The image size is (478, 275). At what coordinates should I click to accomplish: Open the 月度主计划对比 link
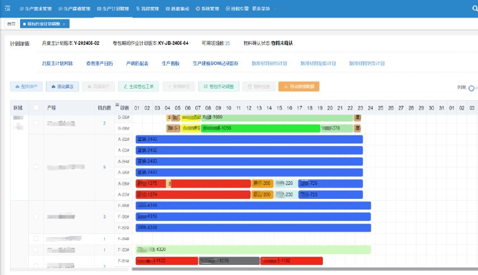coord(57,64)
